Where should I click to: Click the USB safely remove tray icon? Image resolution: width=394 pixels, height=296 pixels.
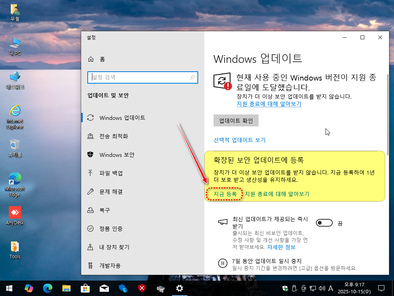[x=294, y=288]
